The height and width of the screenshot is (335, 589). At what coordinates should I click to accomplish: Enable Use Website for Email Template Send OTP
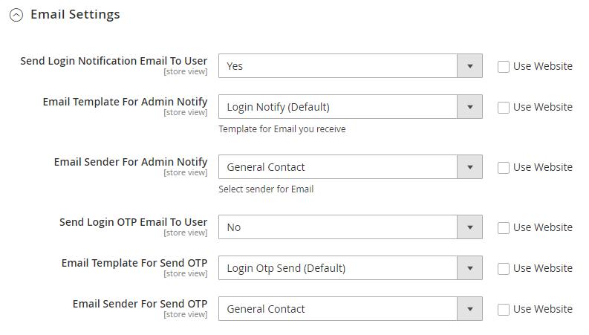click(x=504, y=268)
